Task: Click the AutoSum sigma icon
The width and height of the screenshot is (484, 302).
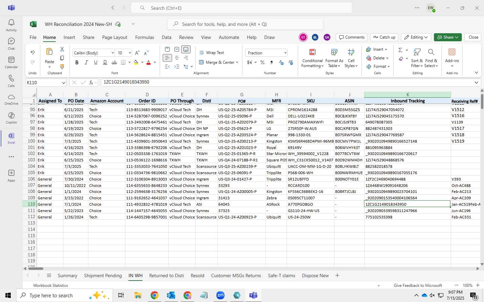Action: (x=400, y=50)
